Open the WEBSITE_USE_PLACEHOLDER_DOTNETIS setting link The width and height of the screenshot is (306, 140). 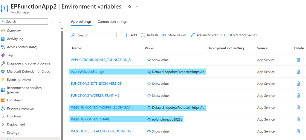(102, 131)
